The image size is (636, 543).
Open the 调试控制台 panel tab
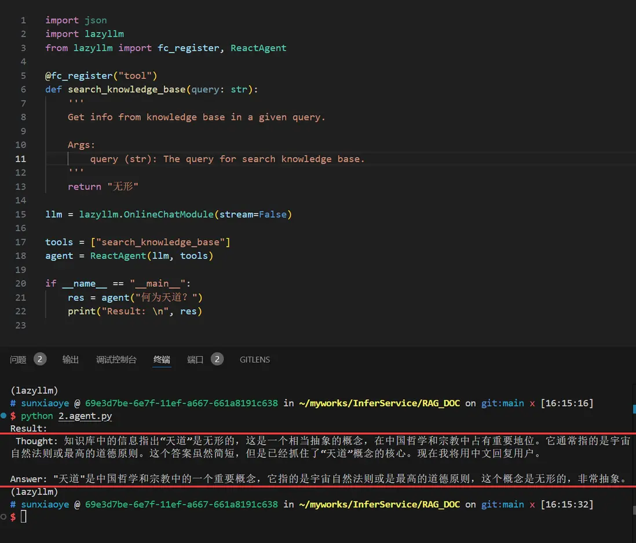pos(116,359)
